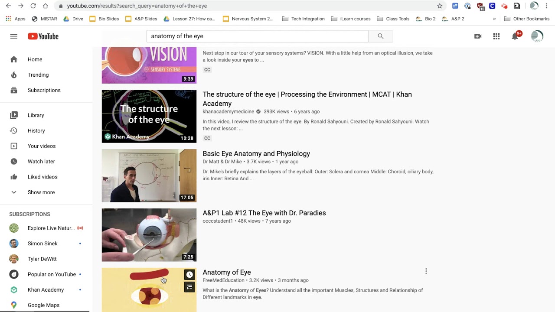Reload the page in the browser
The image size is (555, 312).
point(33,6)
